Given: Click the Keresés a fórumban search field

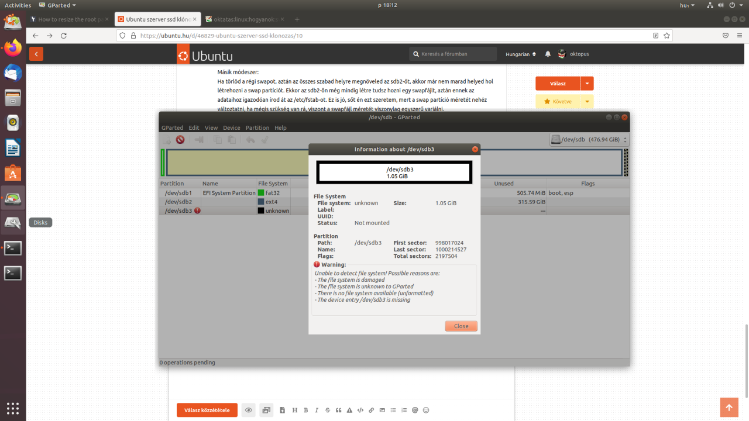Looking at the screenshot, I should pyautogui.click(x=453, y=54).
